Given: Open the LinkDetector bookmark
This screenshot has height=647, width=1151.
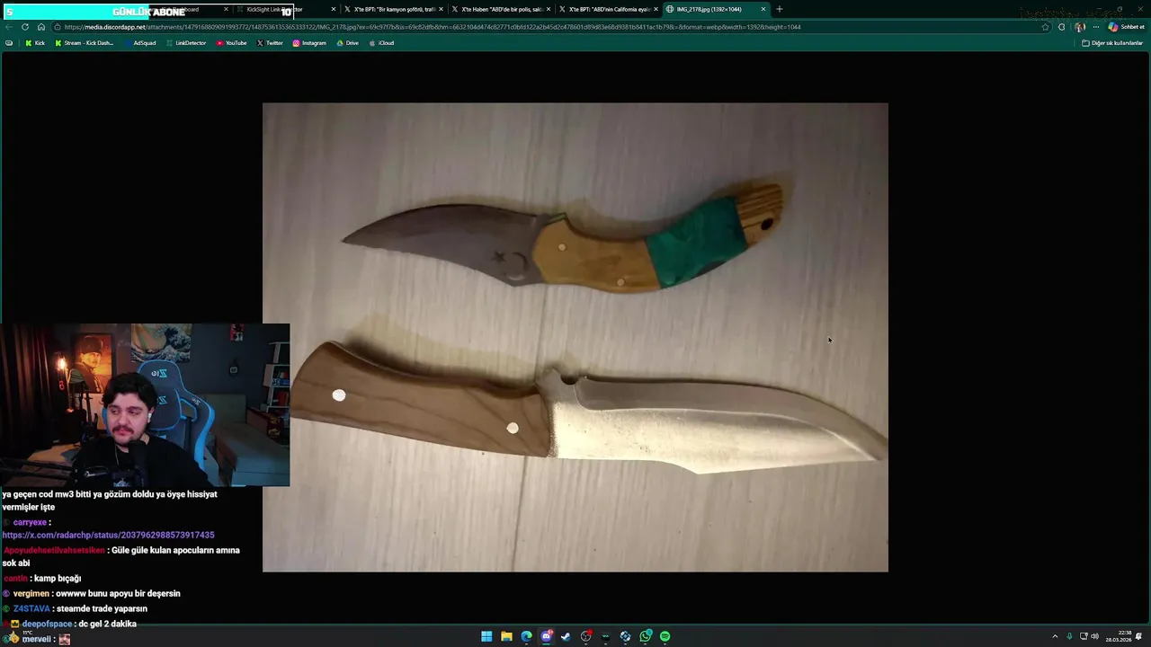Looking at the screenshot, I should coord(186,43).
